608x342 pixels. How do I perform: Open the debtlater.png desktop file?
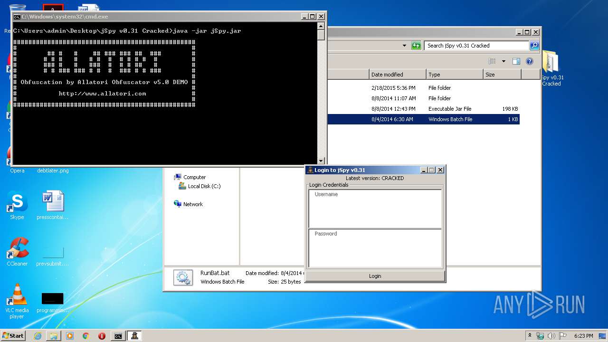[53, 171]
